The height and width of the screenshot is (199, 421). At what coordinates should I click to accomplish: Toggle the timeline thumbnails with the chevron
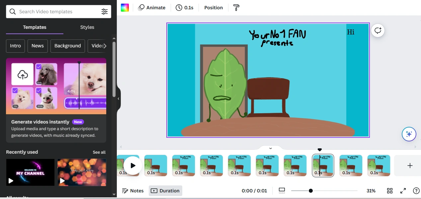pos(270,148)
